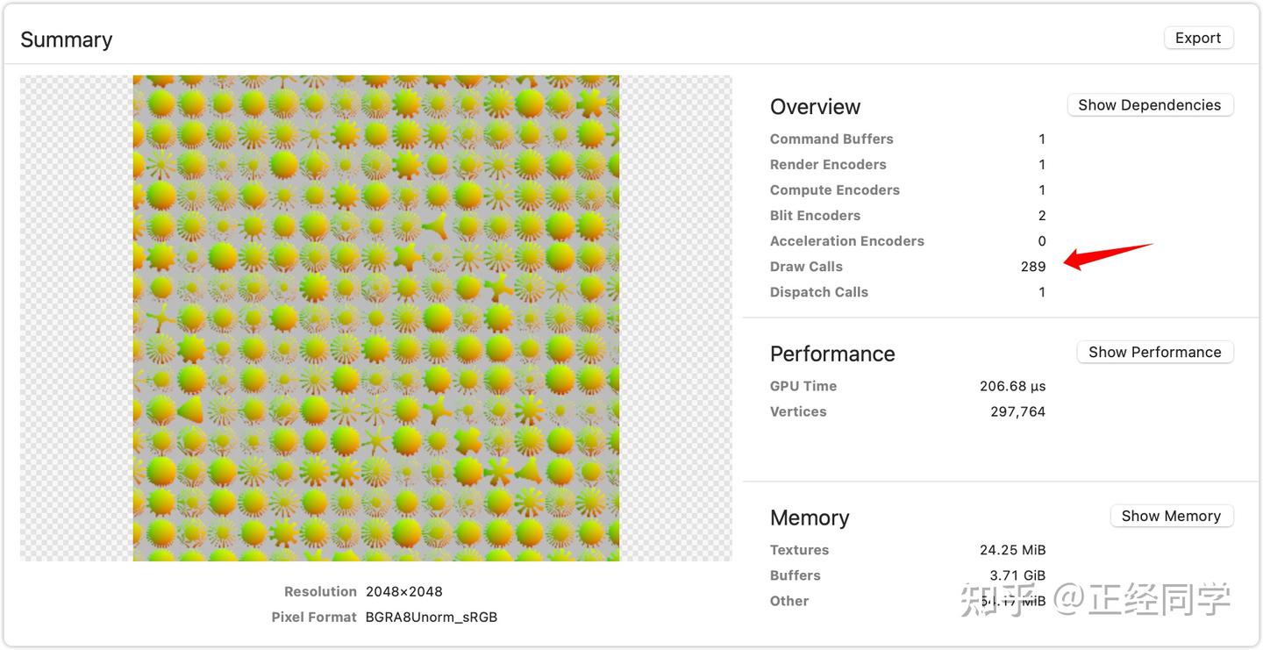Select the GPU Time label
This screenshot has width=1263, height=650.
803,386
